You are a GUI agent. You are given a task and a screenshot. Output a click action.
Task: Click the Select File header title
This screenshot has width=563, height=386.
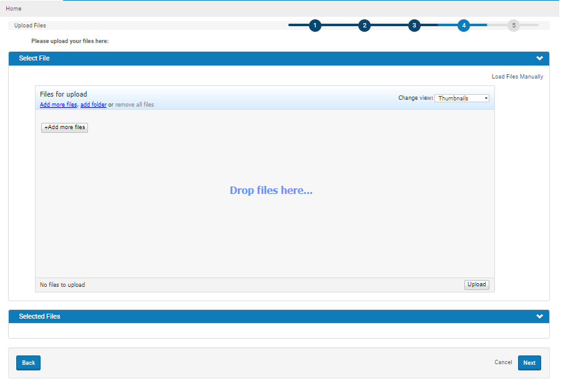click(x=34, y=59)
